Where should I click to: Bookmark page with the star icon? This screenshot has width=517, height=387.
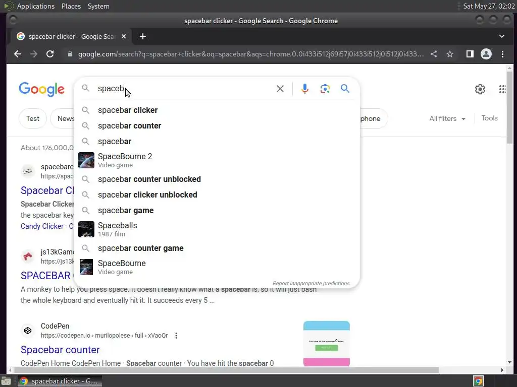click(x=450, y=54)
